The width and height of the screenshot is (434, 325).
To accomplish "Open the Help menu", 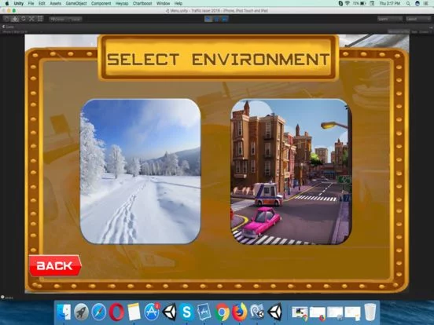I will [x=178, y=3].
